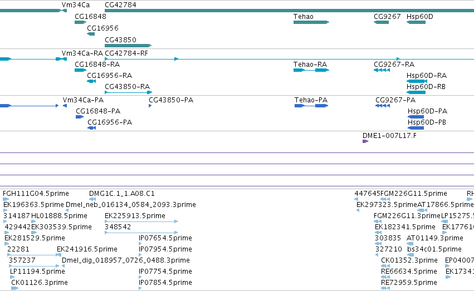Click the 447645 EST label
The height and width of the screenshot is (291, 474).
tap(367, 194)
